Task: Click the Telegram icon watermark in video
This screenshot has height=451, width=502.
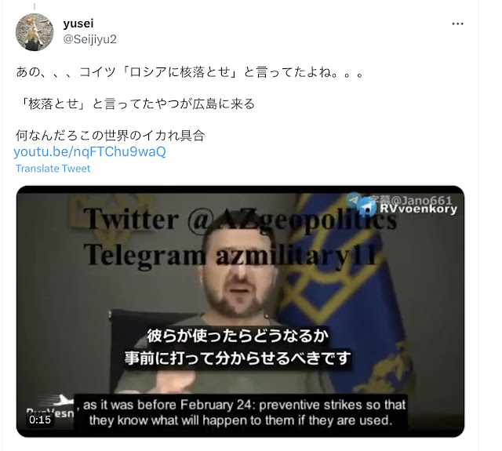Action: 366,208
